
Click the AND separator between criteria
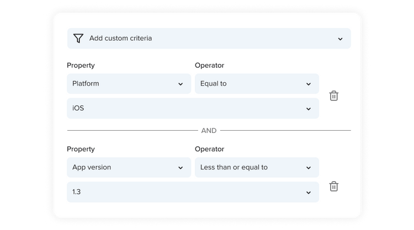click(x=209, y=131)
